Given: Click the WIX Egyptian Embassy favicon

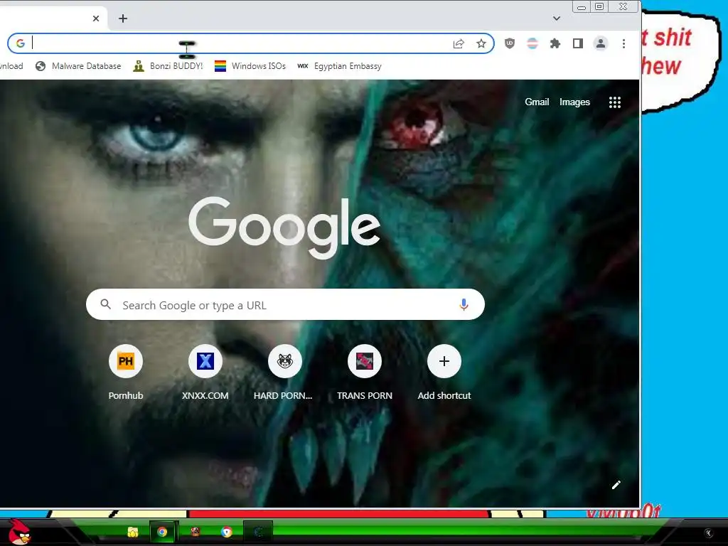Looking at the screenshot, I should (303, 66).
